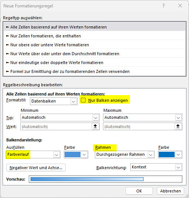Click the Vorschau data bar preview

coord(106,179)
